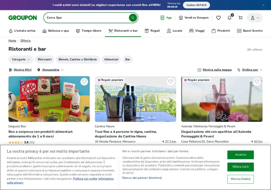Viewport: 271px width, 190px height.
Task: Click merchant name Cantina Mauro
Action: click(104, 126)
